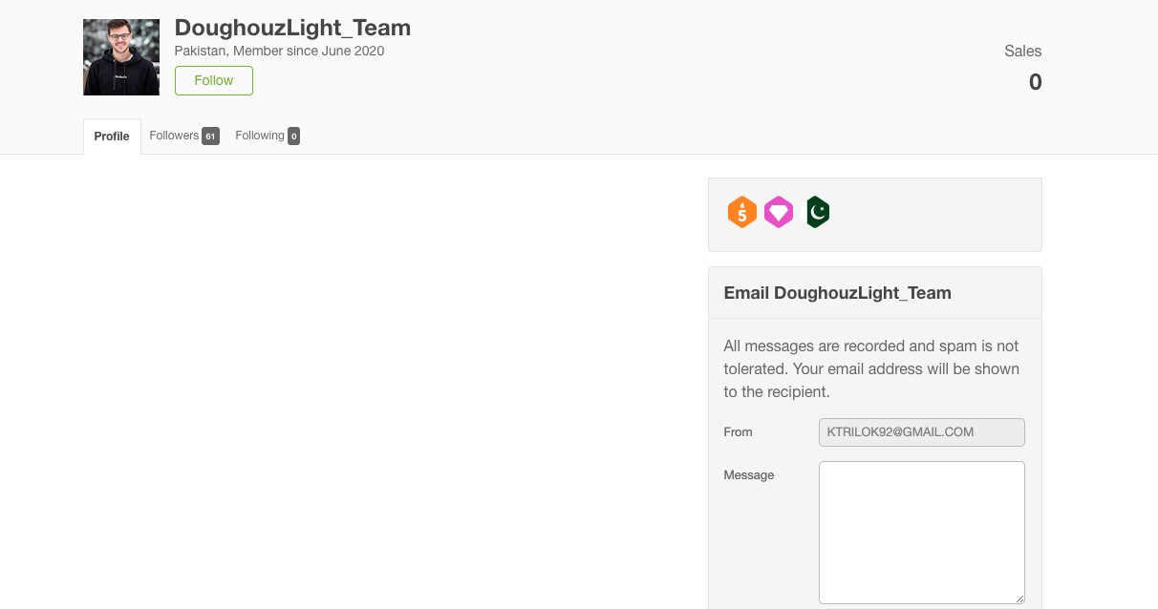Click the Followers count badge showing 61
This screenshot has width=1158, height=609.
pyautogui.click(x=210, y=136)
